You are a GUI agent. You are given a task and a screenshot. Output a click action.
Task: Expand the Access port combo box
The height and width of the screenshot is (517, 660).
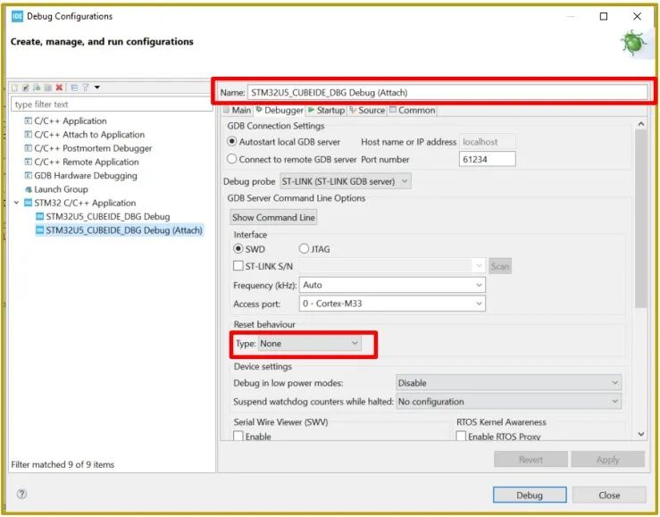(392, 304)
